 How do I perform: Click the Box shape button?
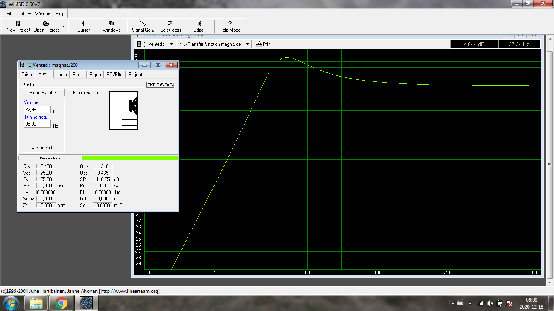tap(160, 85)
